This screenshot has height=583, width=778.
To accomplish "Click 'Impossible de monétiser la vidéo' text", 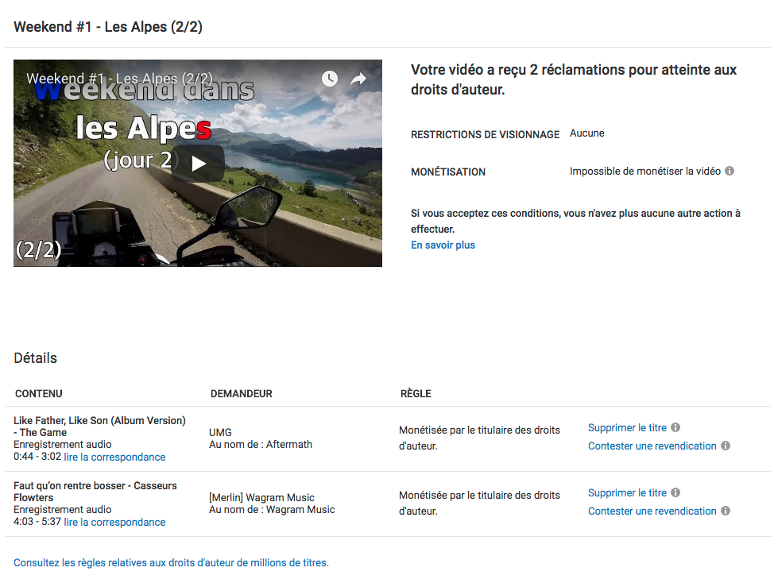I will pyautogui.click(x=645, y=171).
